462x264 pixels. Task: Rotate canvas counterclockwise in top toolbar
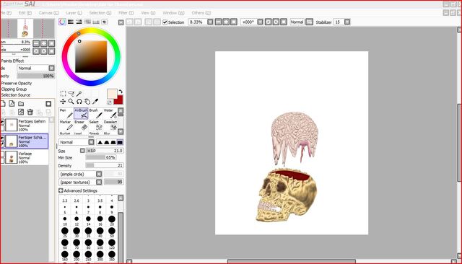[268, 22]
